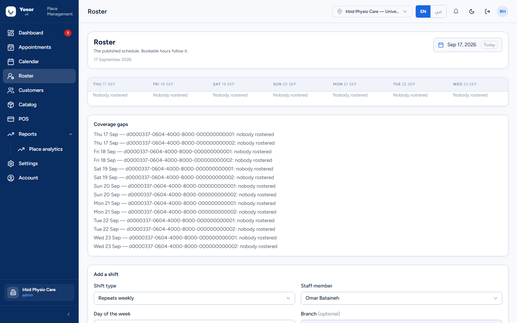Open the RH user avatar
517x323 pixels.
[x=503, y=11]
